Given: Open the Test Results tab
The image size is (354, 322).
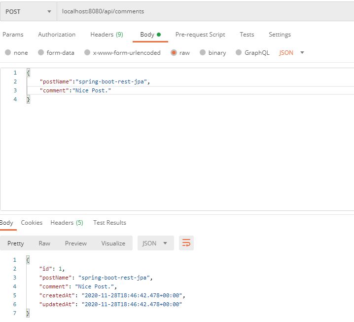Looking at the screenshot, I should (x=110, y=223).
